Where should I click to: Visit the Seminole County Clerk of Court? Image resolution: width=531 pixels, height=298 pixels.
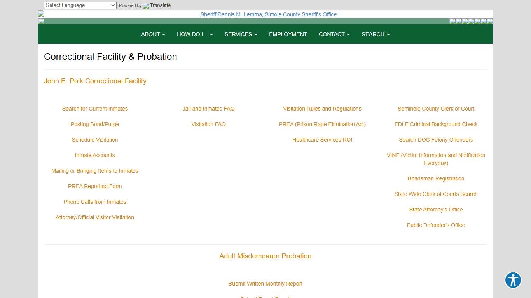pos(436,109)
